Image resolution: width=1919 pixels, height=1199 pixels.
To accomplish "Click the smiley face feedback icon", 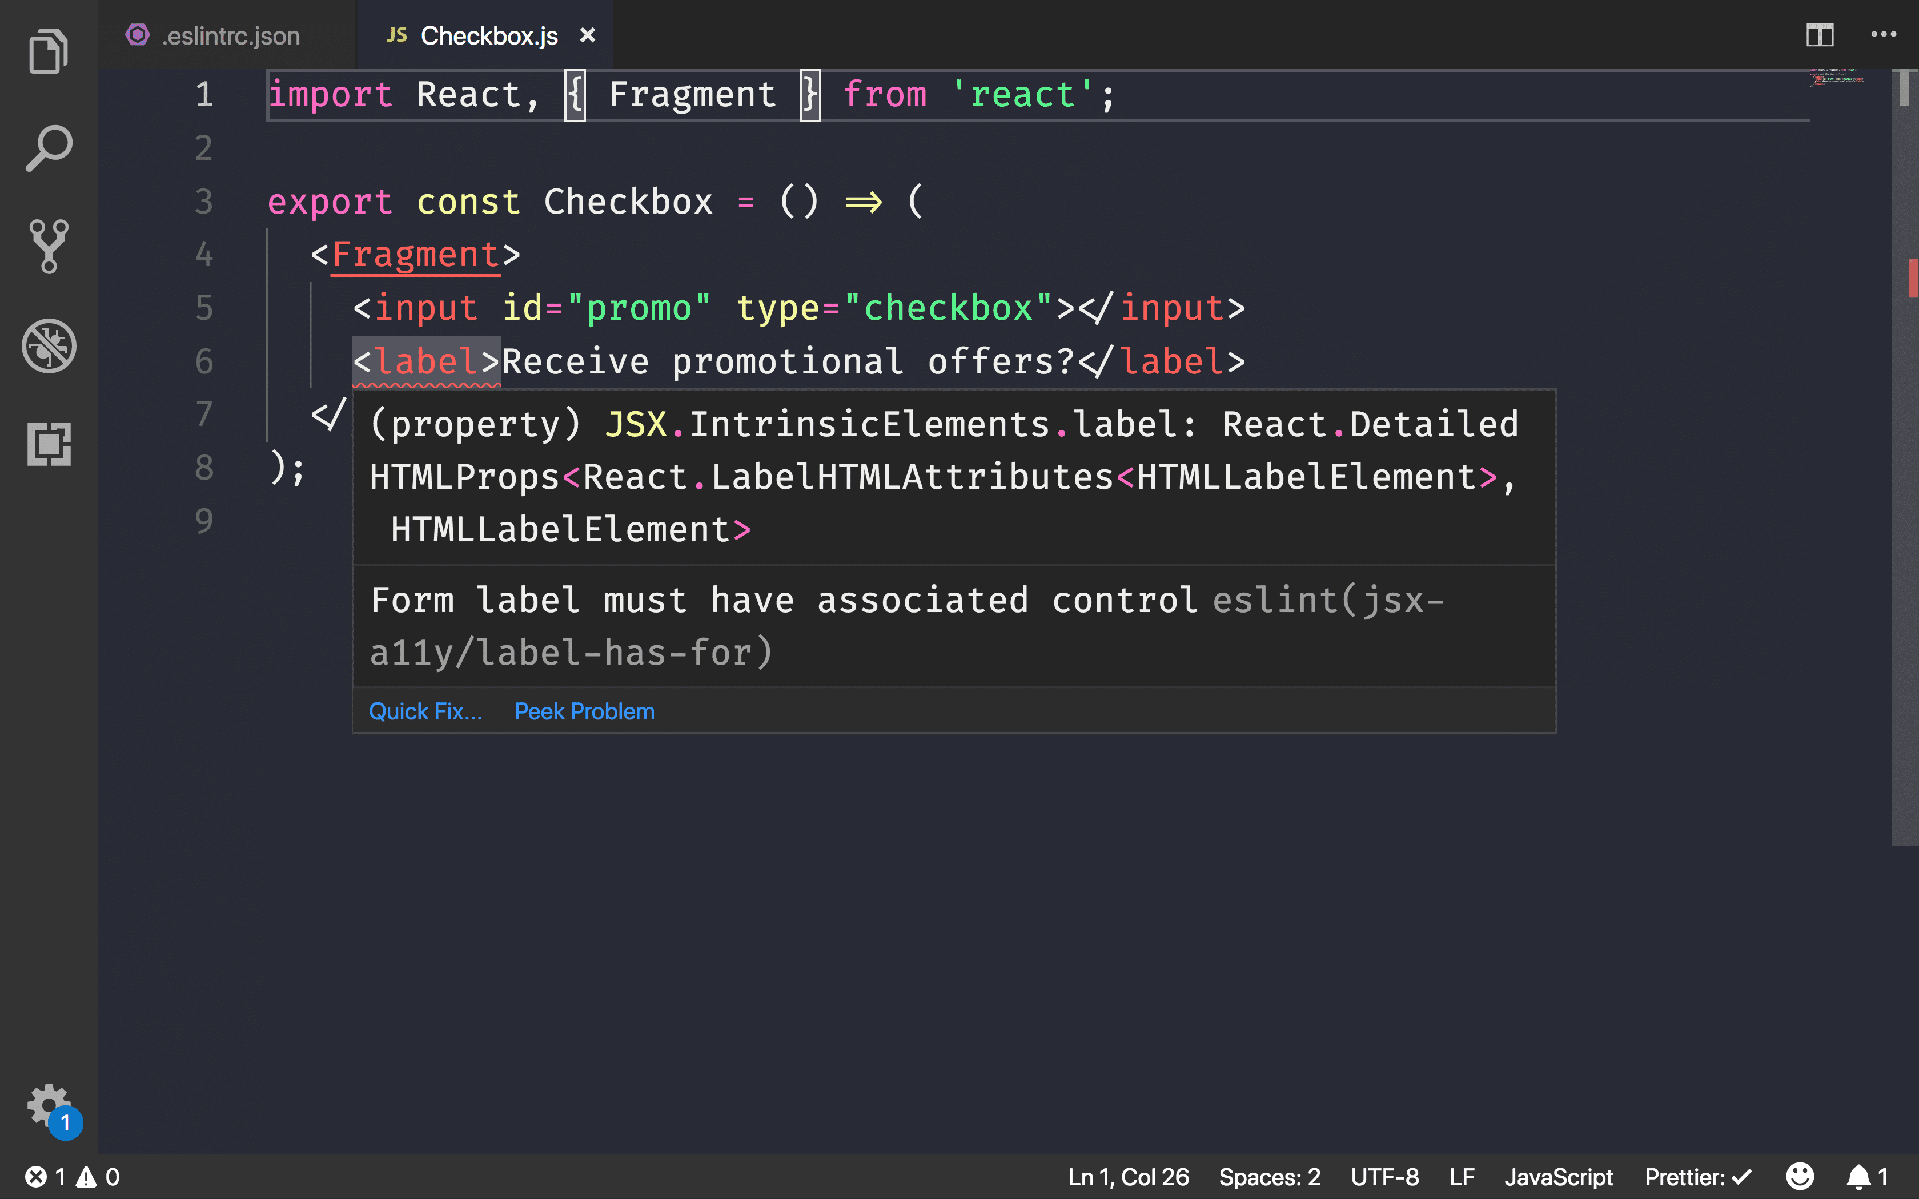I will [x=1800, y=1176].
